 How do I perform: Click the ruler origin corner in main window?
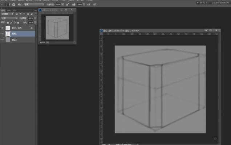pos(101,34)
